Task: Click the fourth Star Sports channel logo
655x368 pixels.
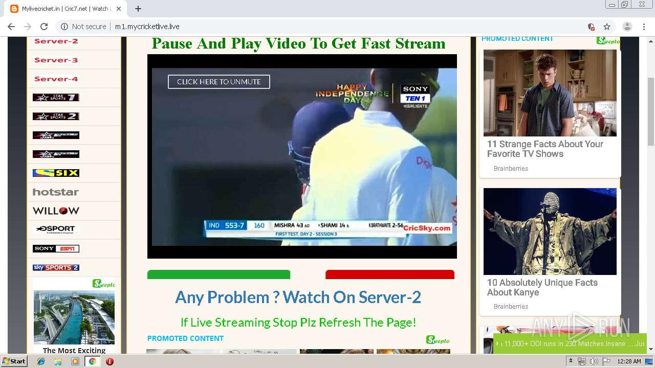Action: point(56,154)
